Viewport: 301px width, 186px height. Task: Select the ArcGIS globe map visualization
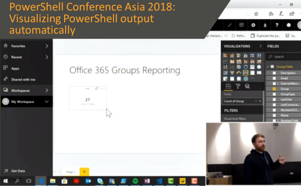[x=245, y=78]
